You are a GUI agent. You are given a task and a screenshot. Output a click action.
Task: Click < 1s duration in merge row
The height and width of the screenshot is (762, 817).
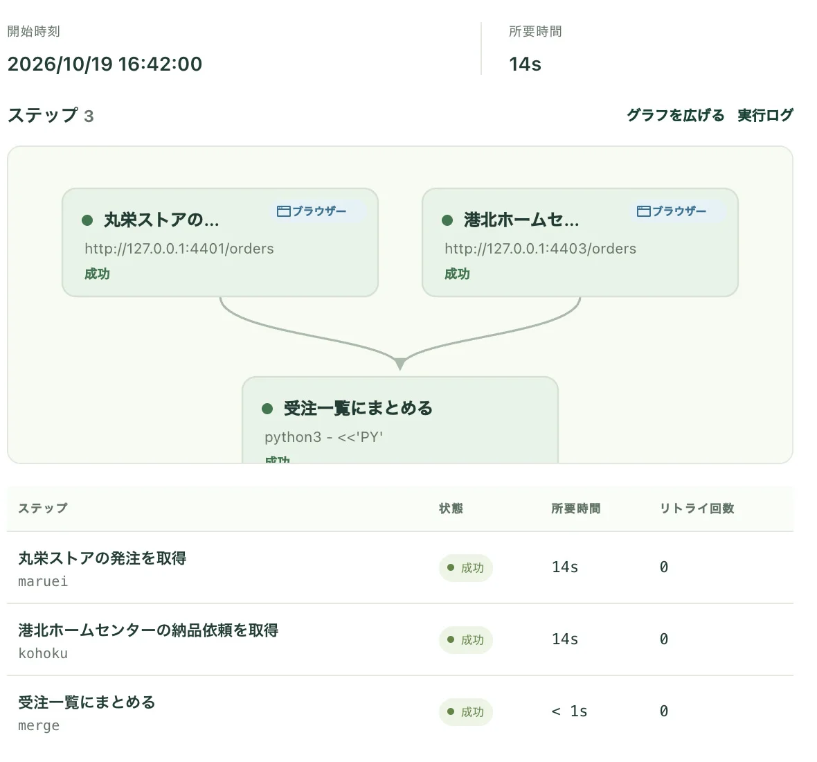coord(569,711)
